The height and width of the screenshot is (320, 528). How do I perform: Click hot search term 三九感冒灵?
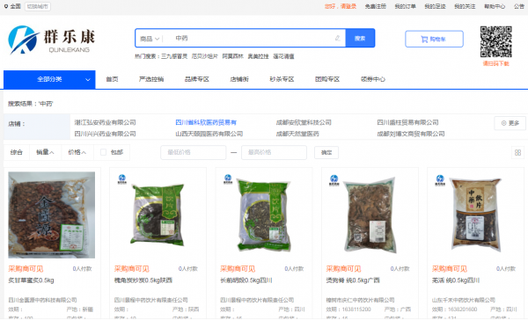(x=174, y=56)
